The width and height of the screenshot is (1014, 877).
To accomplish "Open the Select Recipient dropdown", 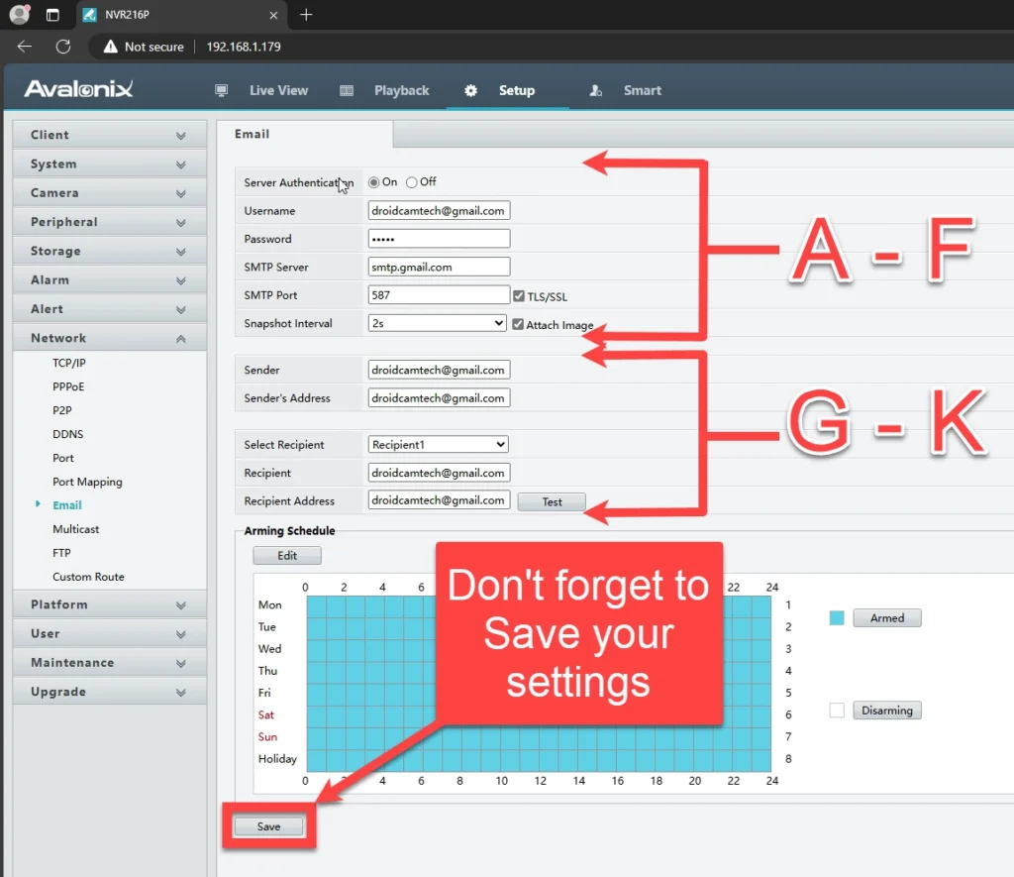I will click(x=438, y=445).
